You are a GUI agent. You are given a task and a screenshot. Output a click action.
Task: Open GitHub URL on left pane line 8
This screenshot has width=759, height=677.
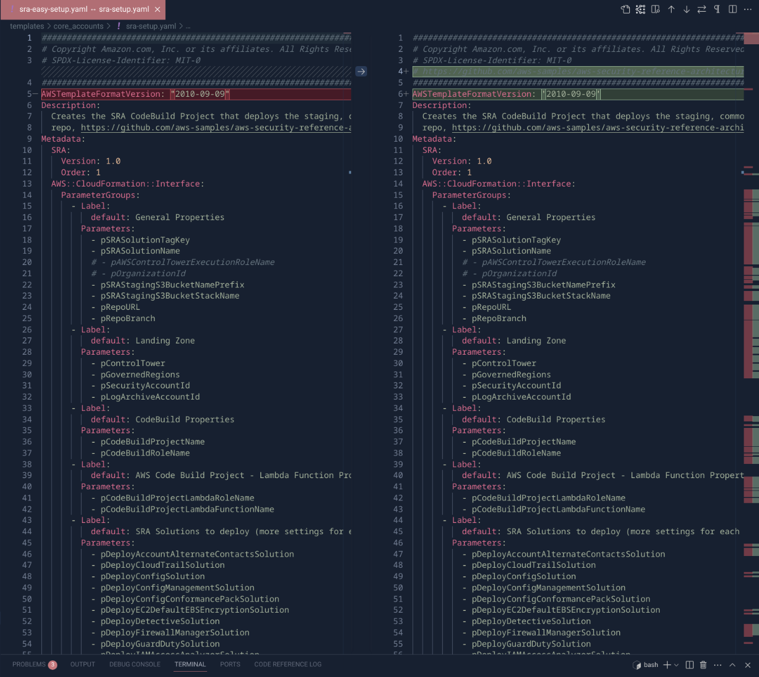(x=216, y=127)
